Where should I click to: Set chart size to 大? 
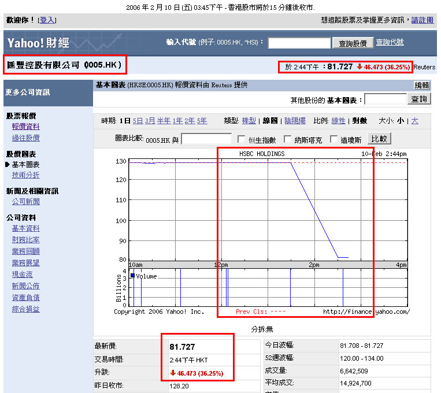[414, 121]
